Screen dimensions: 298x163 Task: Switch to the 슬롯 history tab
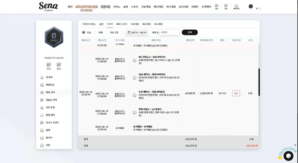coord(101,24)
